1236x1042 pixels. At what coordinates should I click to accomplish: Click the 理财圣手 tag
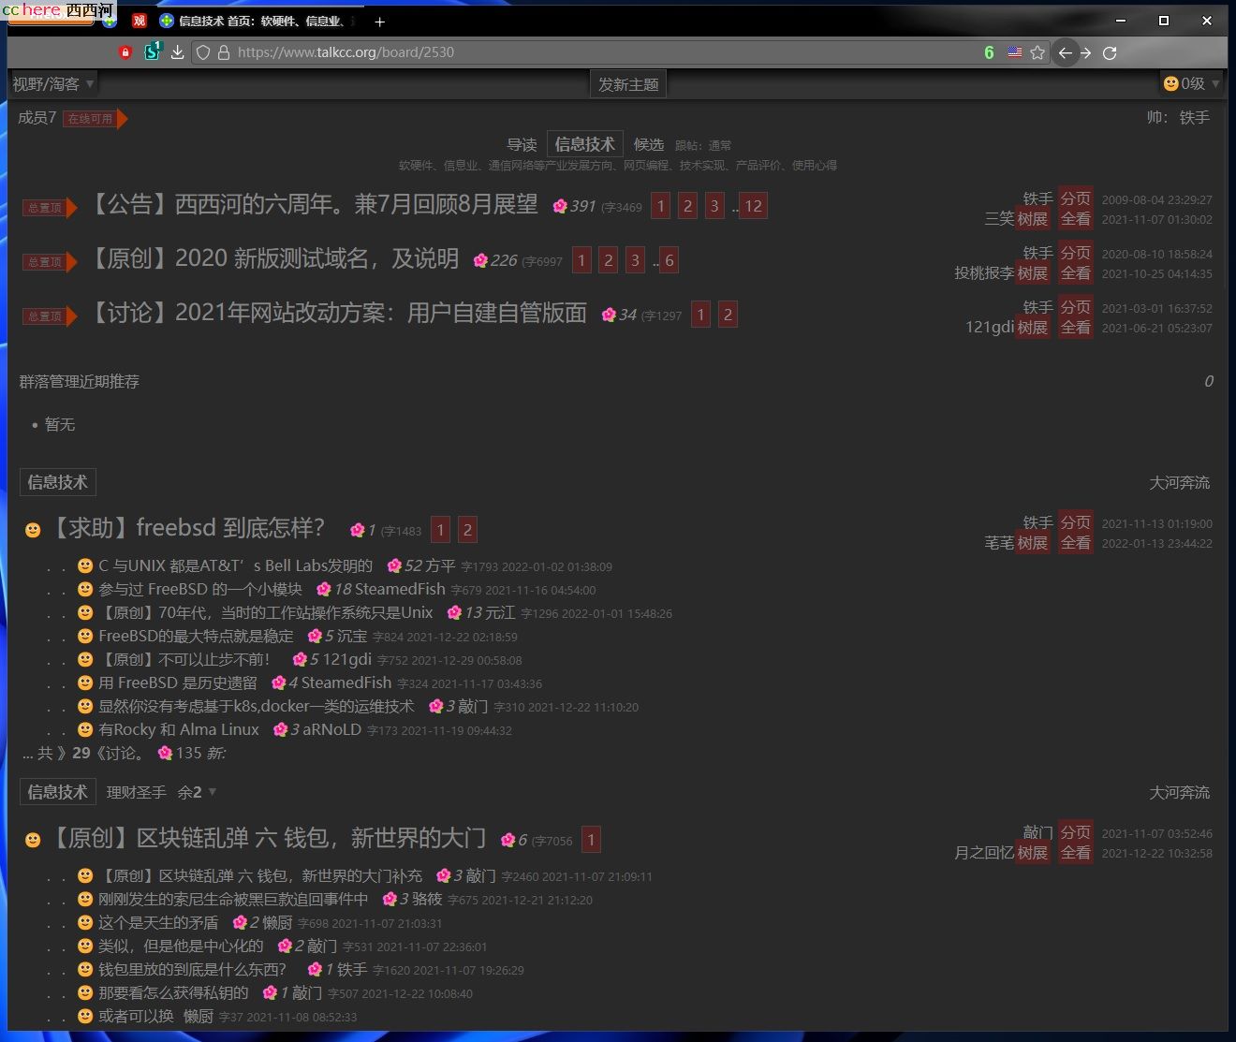pos(136,792)
